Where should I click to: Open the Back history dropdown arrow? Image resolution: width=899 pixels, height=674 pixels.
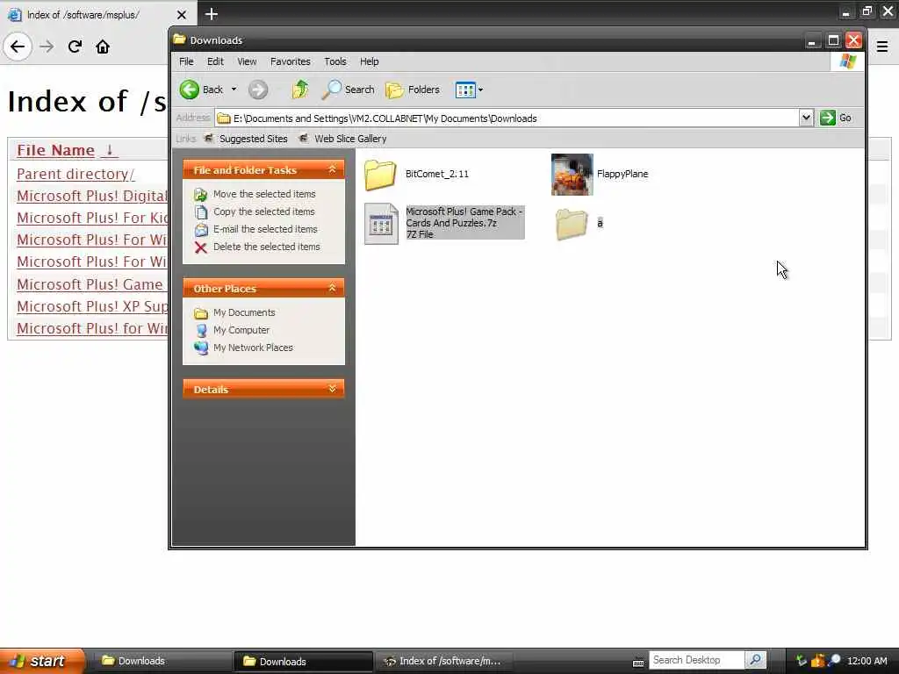point(234,90)
